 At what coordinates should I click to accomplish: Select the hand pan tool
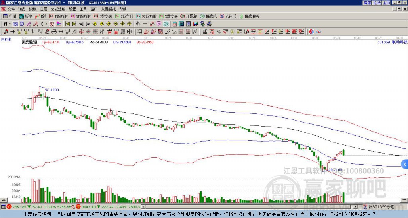(138, 24)
